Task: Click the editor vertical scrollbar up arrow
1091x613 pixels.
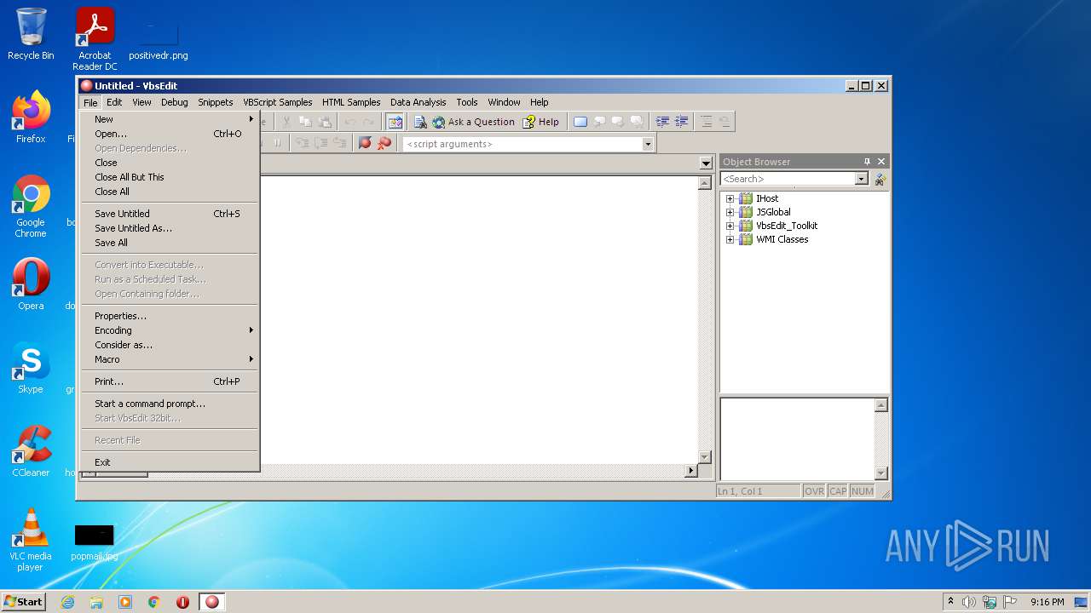Action: coord(705,183)
